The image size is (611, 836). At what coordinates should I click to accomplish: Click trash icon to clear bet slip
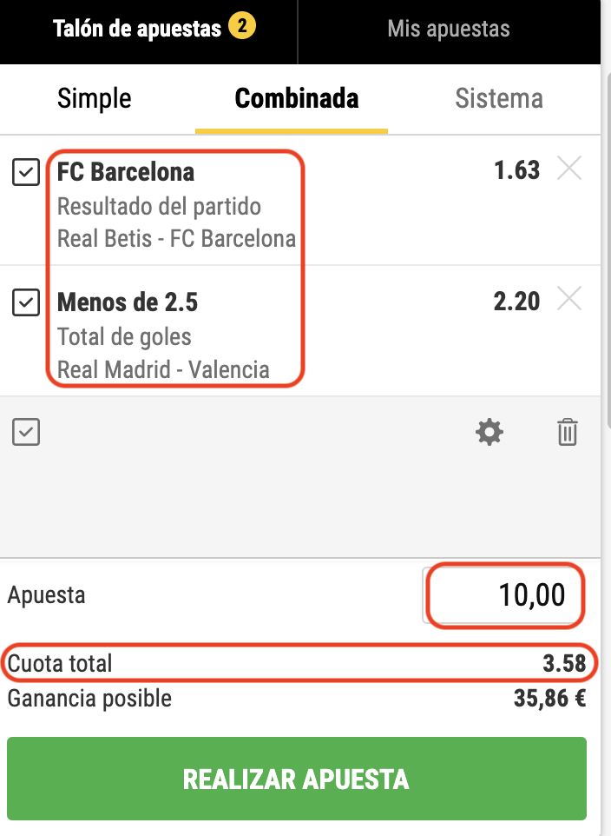point(567,432)
